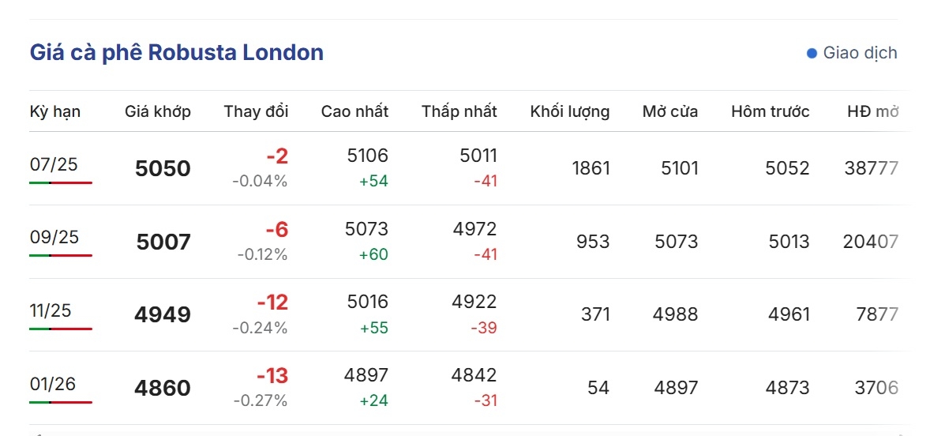This screenshot has width=930, height=436.
Task: Sort by Thay đổi column header
Action: 256,111
